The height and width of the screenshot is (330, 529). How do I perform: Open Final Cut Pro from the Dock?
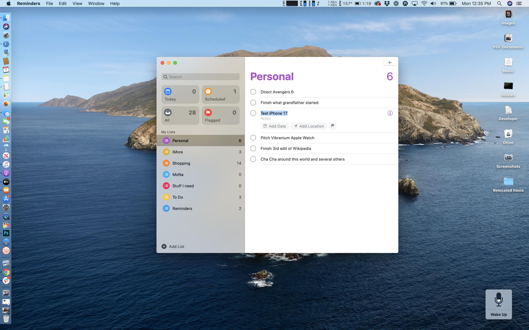6,225
